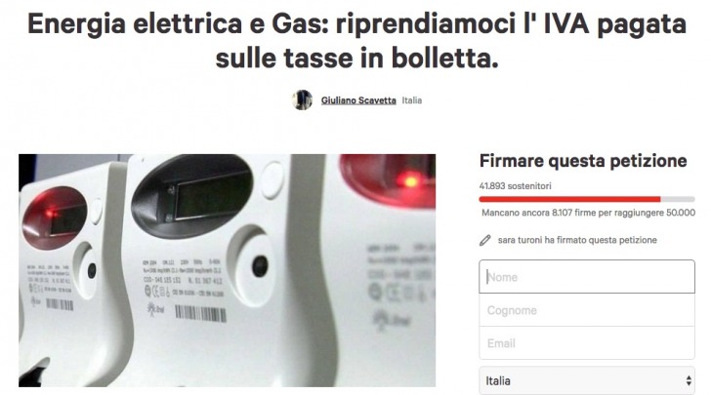Open the Italia country dropdown

click(x=587, y=380)
